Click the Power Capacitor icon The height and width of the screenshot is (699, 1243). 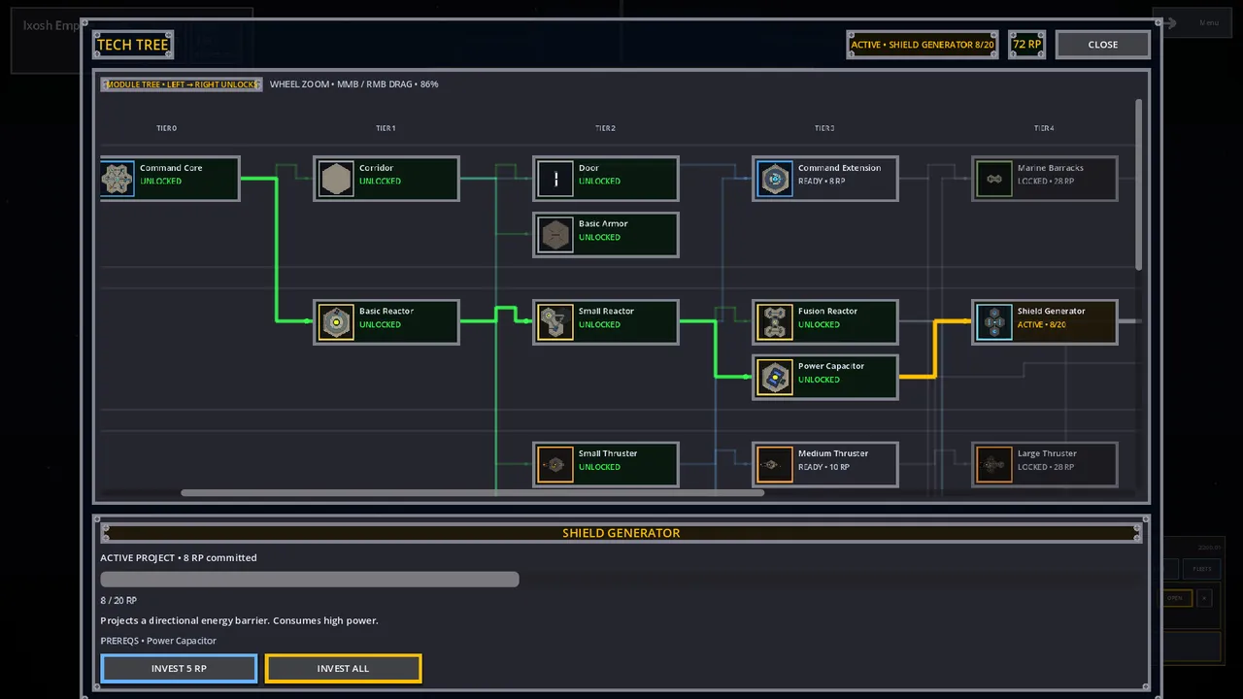click(x=775, y=378)
